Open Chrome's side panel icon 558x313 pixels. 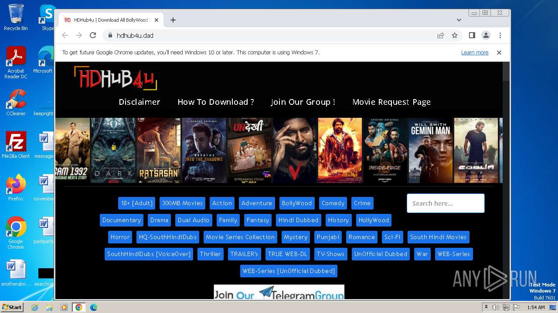pos(472,36)
